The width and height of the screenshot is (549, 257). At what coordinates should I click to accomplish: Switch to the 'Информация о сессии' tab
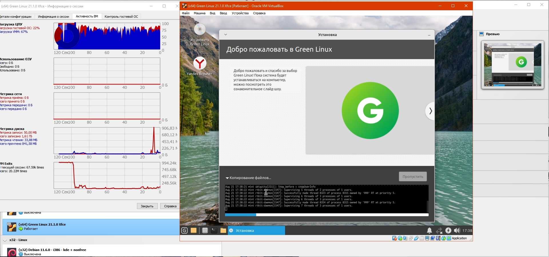coord(53,17)
